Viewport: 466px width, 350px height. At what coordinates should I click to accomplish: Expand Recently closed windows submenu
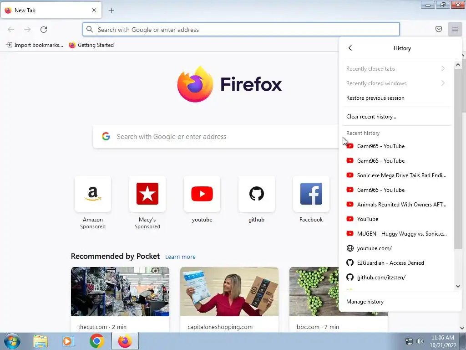click(397, 83)
